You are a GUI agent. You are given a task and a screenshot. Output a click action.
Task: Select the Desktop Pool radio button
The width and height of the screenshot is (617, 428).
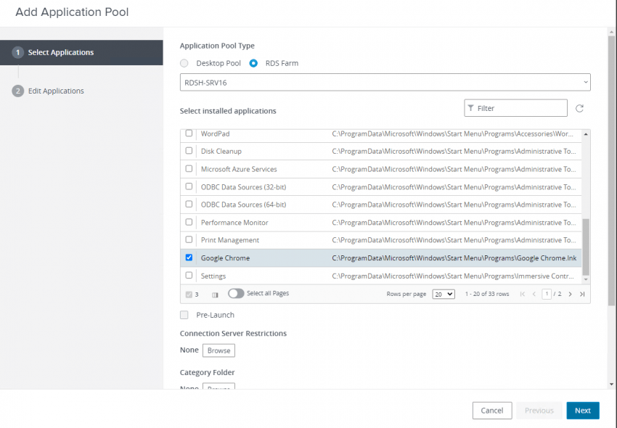pos(184,63)
